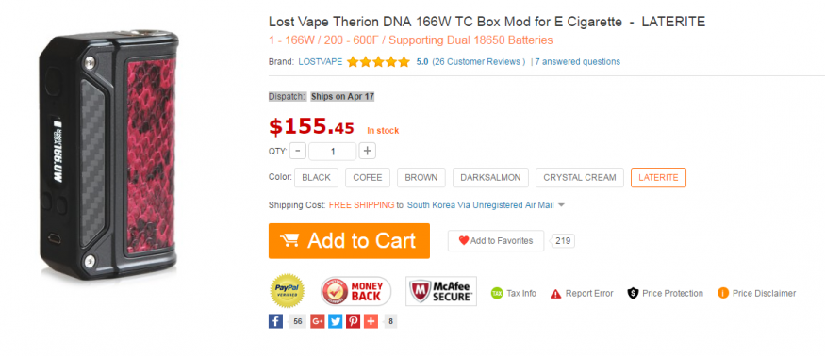Open the 26 Customer Reviews link
Viewport: 825px width, 356px height.
479,61
